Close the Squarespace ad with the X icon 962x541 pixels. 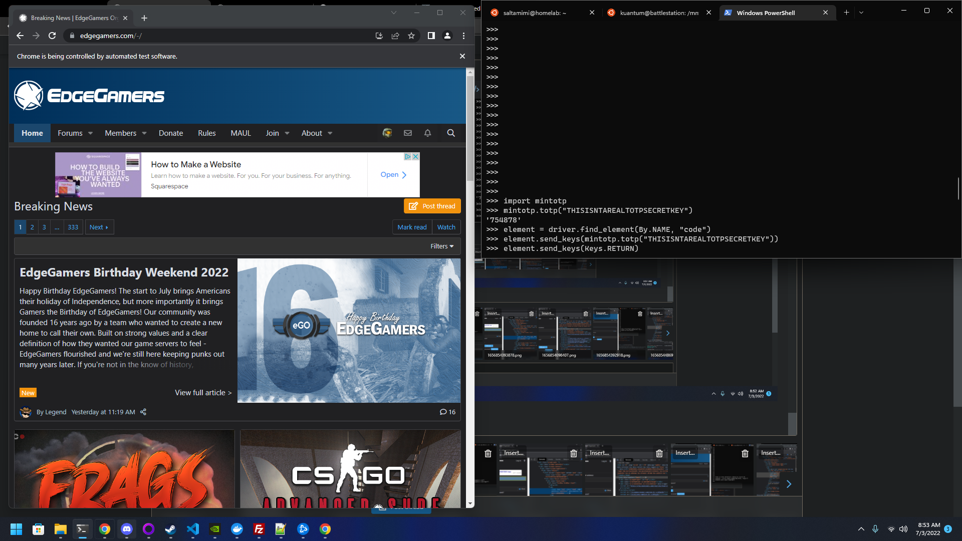pyautogui.click(x=415, y=157)
